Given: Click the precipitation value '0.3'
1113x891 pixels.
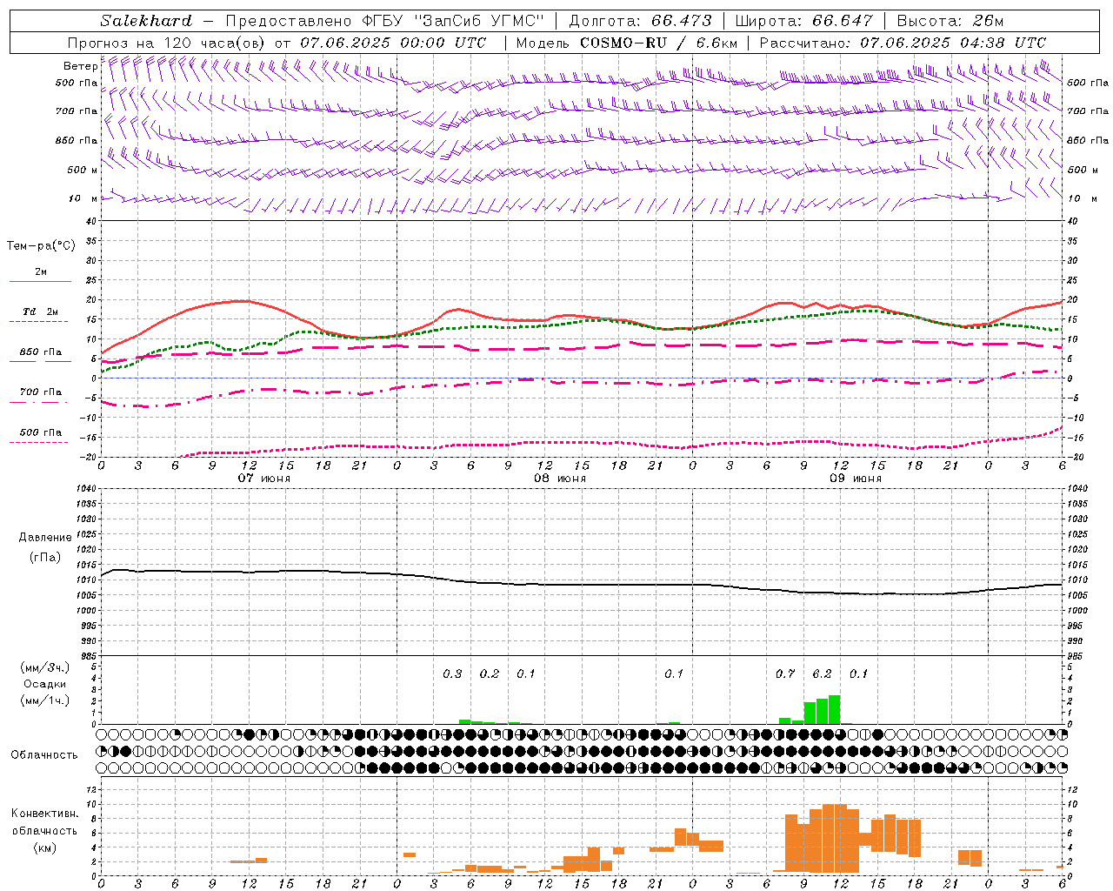Looking at the screenshot, I should pos(452,673).
